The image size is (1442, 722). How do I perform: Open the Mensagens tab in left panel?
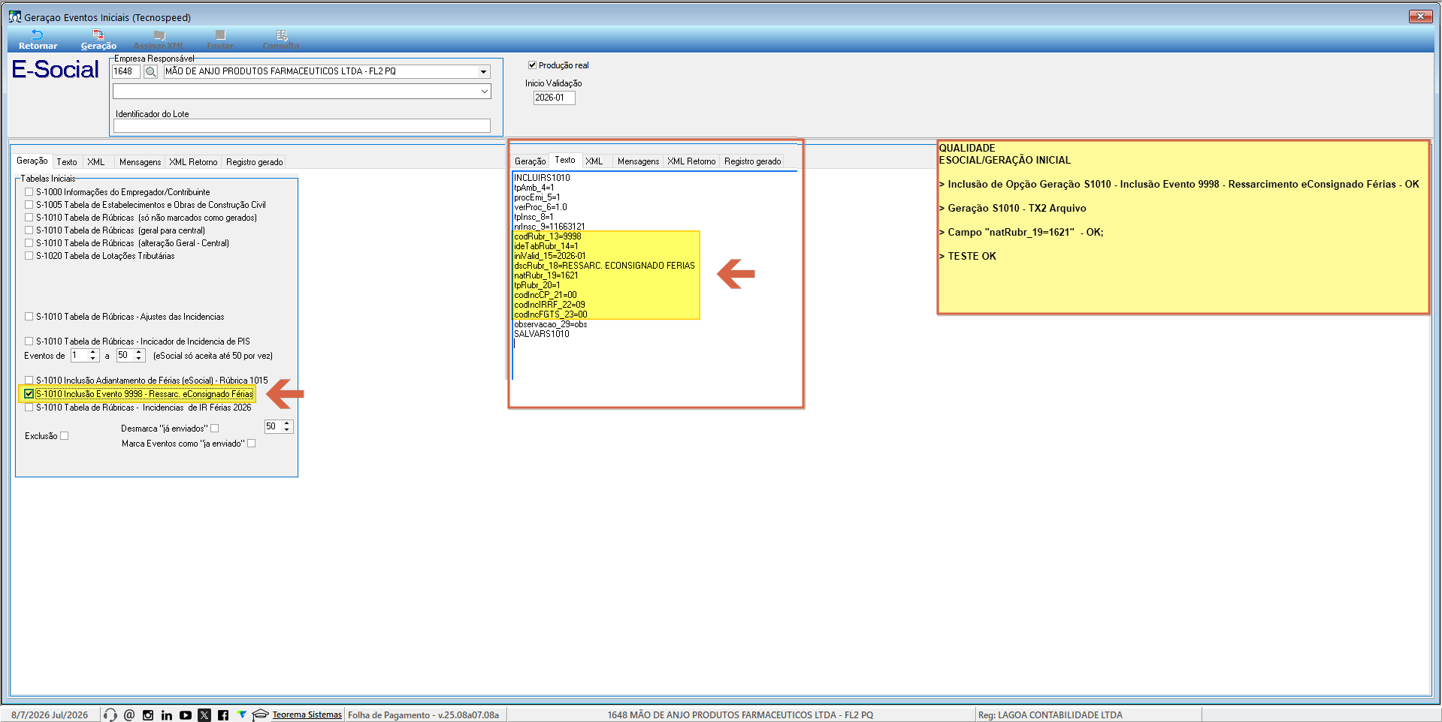[140, 162]
